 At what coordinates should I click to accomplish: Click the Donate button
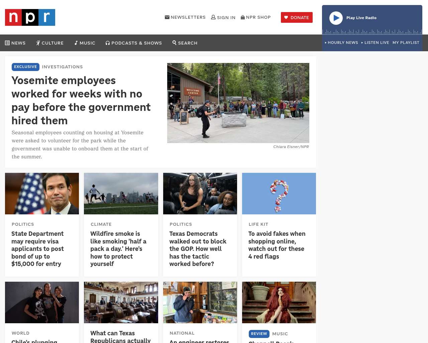(297, 17)
